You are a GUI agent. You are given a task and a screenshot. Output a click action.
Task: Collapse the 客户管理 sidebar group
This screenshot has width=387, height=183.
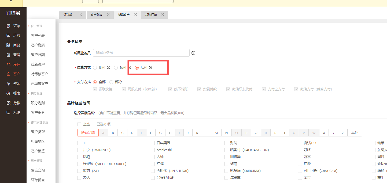pyautogui.click(x=36, y=26)
